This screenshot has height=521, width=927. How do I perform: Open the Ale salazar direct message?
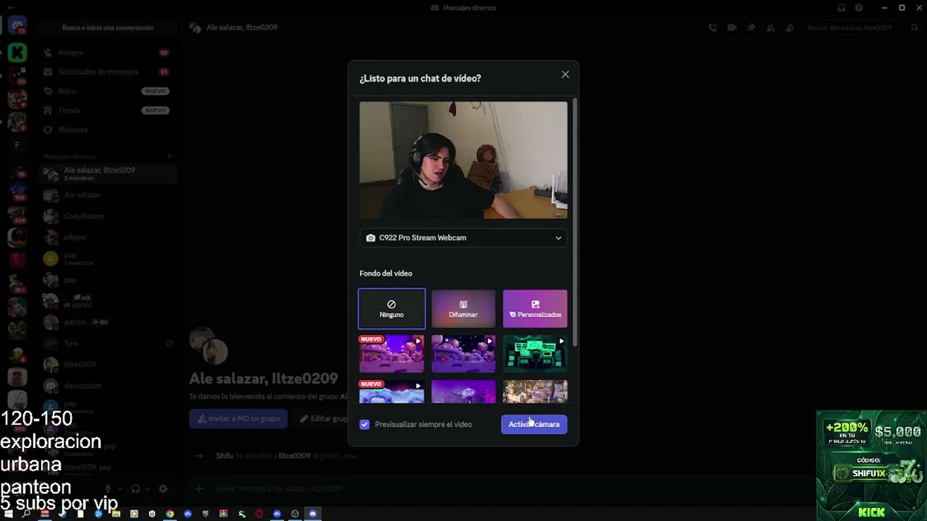pyautogui.click(x=108, y=195)
